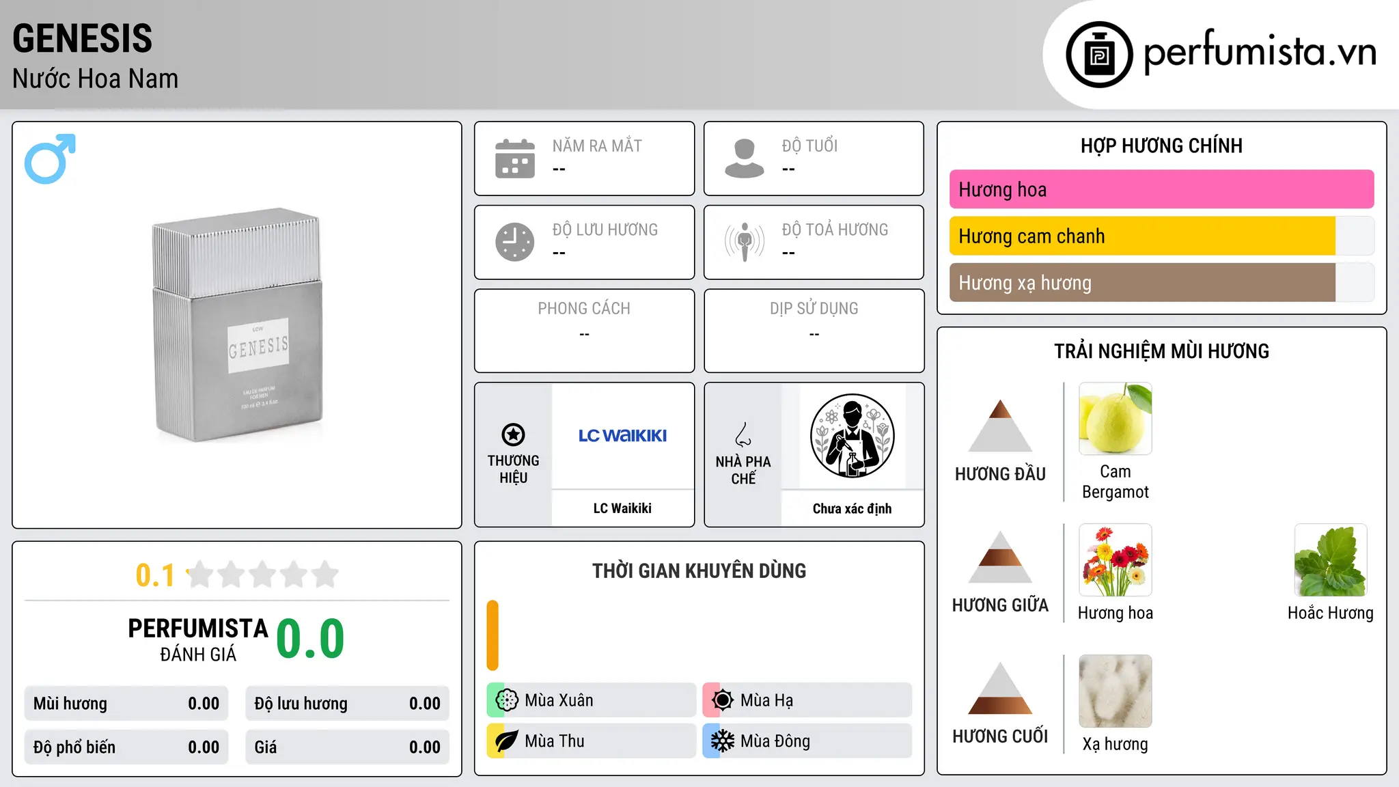This screenshot has height=787, width=1399.
Task: Select the Cam Bergamot note image
Action: pos(1116,419)
